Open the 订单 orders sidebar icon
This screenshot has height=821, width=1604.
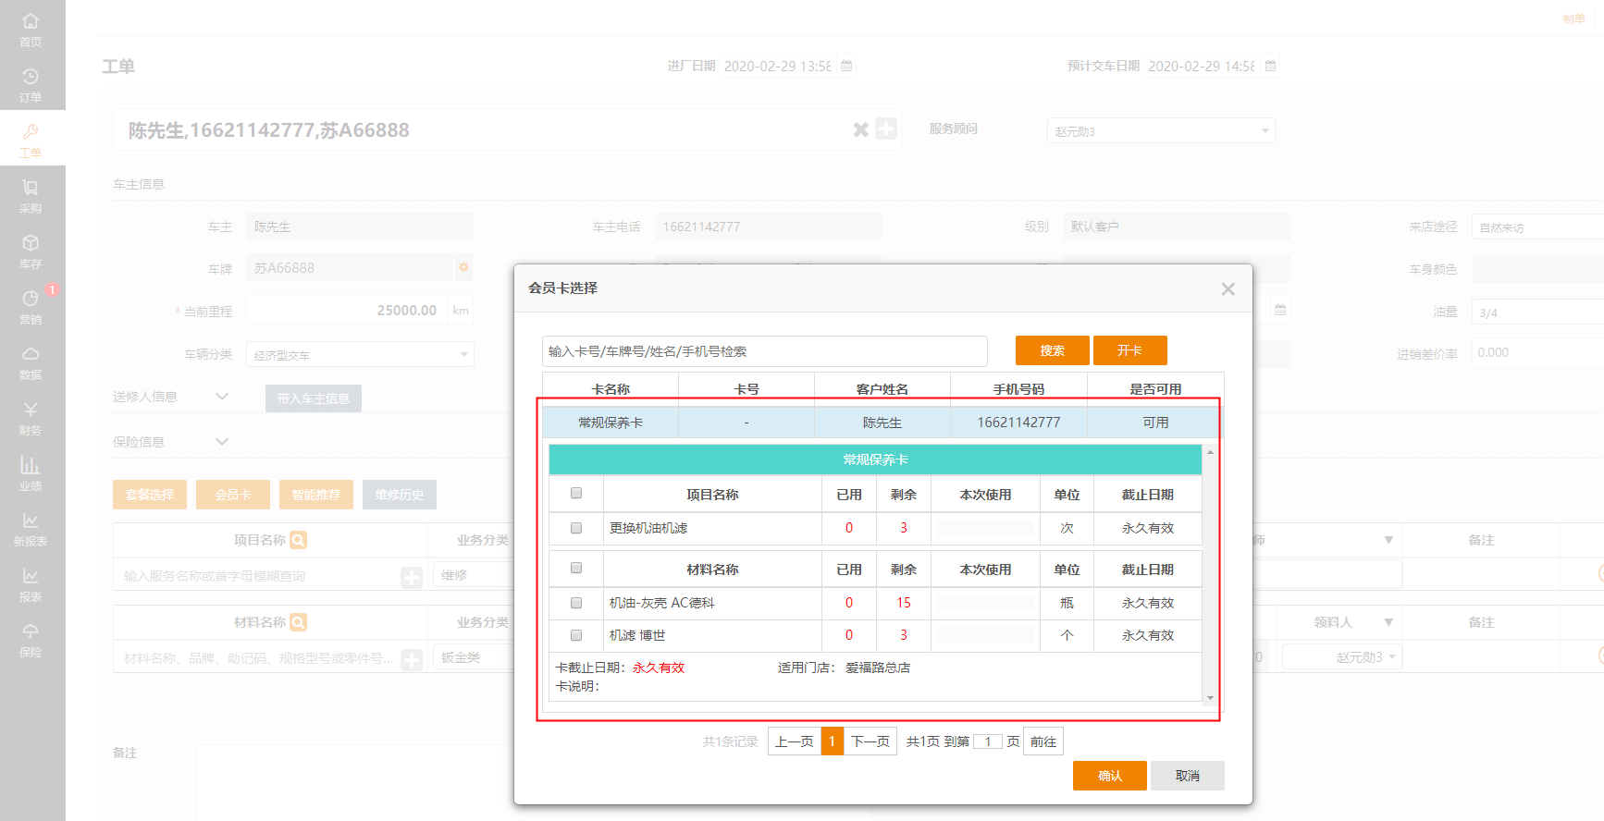click(x=31, y=83)
